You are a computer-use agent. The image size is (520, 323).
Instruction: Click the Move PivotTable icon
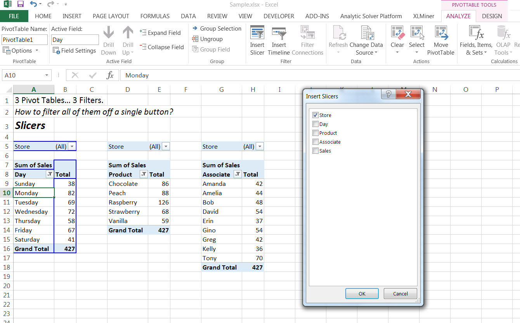click(441, 34)
